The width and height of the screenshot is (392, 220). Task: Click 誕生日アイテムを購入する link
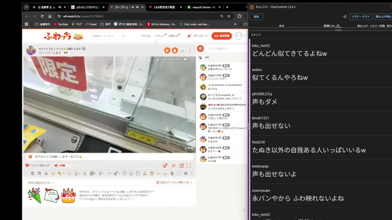pyautogui.click(x=174, y=182)
